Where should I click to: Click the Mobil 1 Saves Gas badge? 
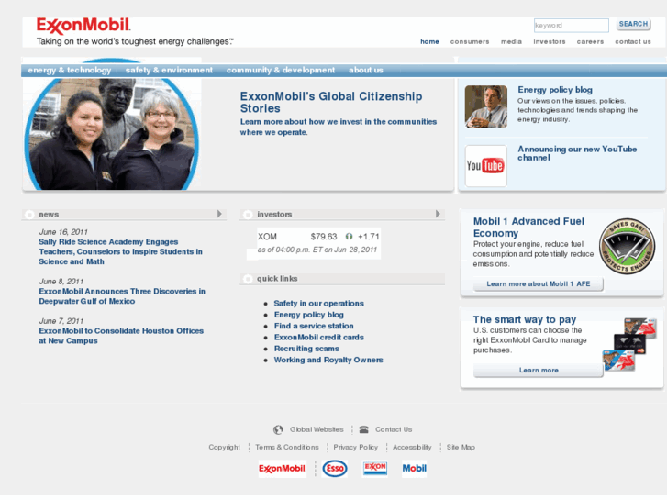tap(627, 247)
